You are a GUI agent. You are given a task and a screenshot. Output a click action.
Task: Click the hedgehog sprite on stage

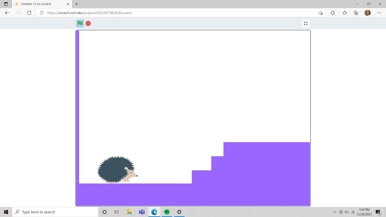point(118,170)
